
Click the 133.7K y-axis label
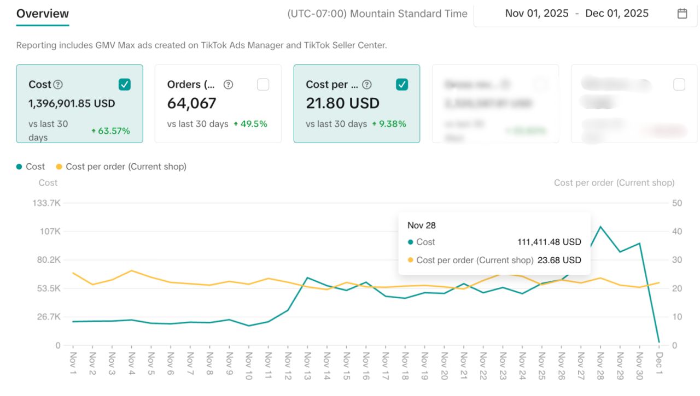[47, 203]
